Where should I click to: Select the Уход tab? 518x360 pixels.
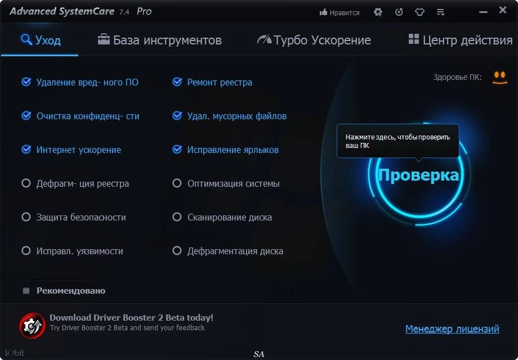41,40
